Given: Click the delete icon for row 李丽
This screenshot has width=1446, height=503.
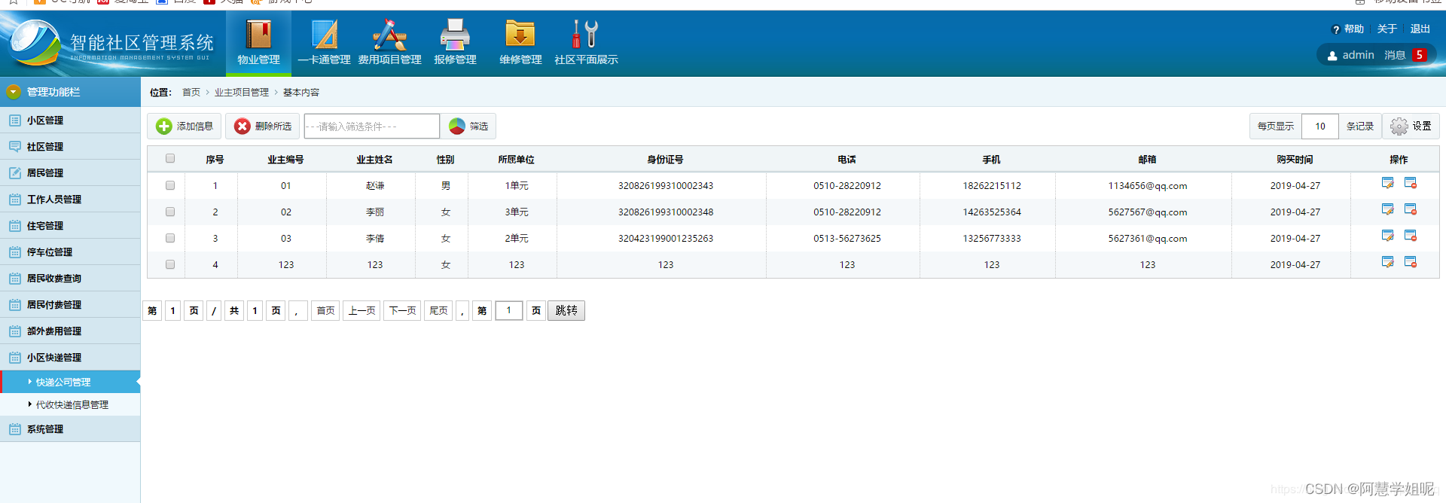Looking at the screenshot, I should pyautogui.click(x=1411, y=209).
